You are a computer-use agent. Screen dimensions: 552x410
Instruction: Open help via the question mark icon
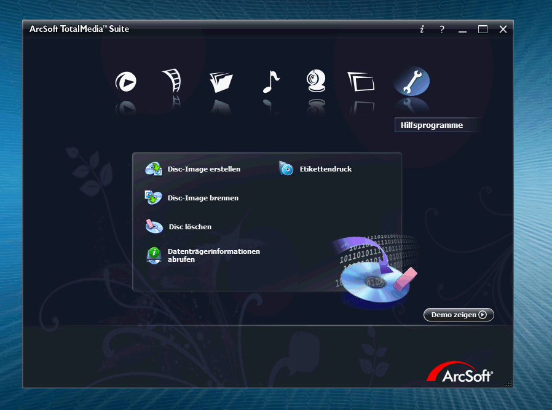click(x=442, y=30)
